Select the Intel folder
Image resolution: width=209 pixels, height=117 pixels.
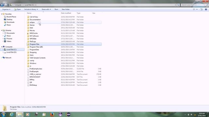tap(31, 28)
